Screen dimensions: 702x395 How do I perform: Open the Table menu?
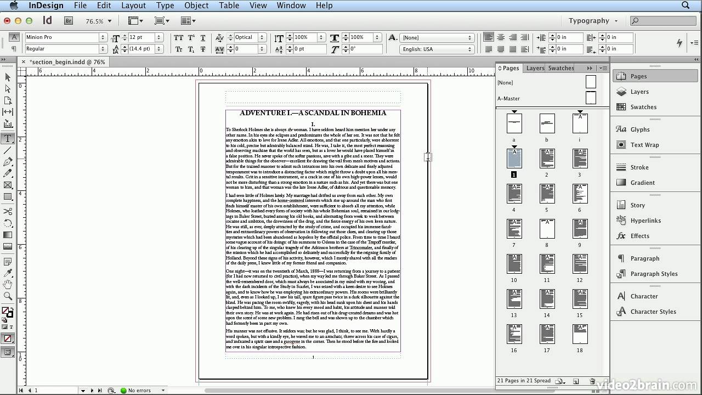click(x=229, y=5)
